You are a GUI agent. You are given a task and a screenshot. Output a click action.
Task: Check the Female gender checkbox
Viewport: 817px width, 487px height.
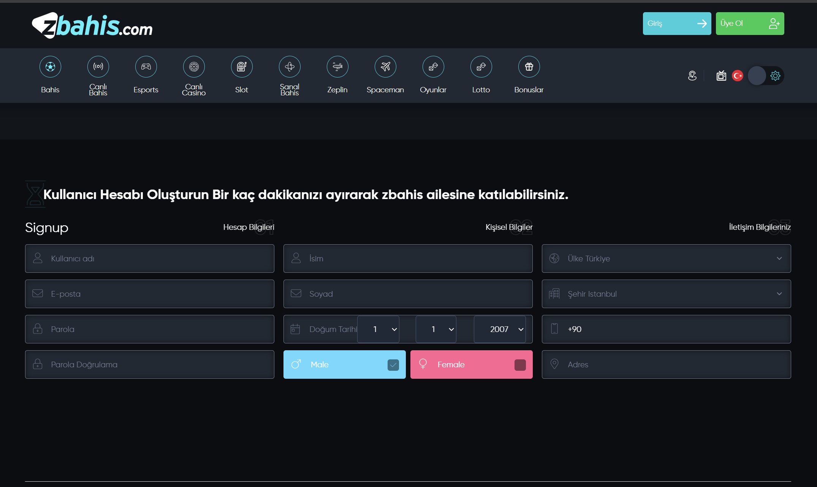tap(520, 365)
